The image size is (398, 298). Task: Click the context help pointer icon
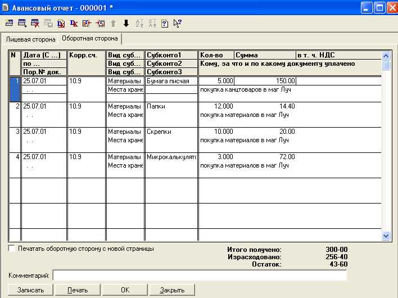[178, 24]
